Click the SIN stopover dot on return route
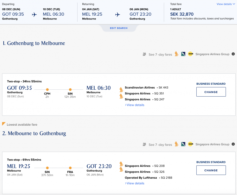 [x=47, y=168]
